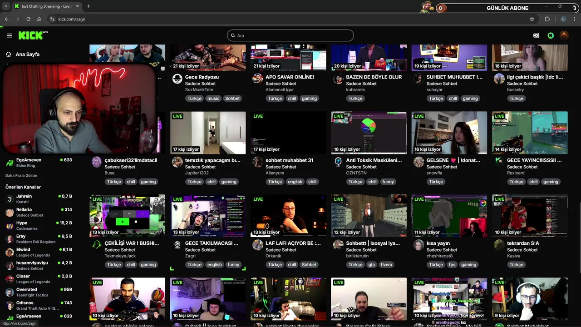Go back in browser history
581x327 pixels.
click(x=6, y=19)
